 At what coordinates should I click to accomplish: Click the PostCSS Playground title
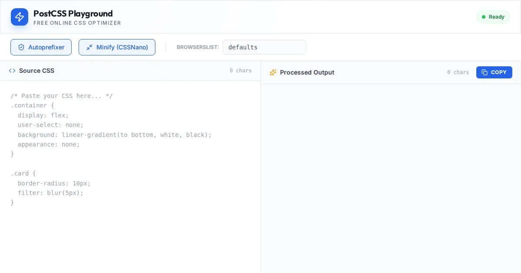point(73,13)
